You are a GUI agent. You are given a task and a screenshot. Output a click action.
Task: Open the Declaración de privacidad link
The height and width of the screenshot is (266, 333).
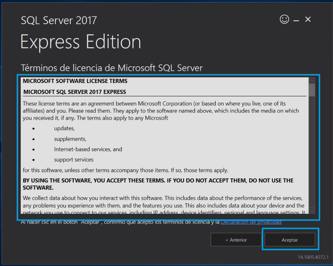[x=251, y=222]
